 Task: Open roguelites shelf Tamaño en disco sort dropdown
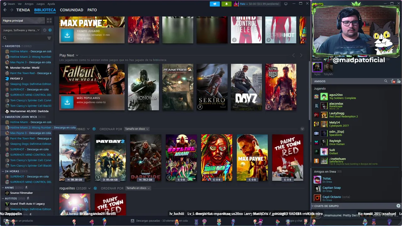[138, 188]
